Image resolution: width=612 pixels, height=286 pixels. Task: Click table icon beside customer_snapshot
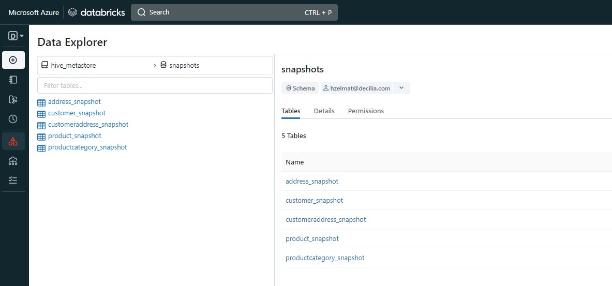(41, 114)
